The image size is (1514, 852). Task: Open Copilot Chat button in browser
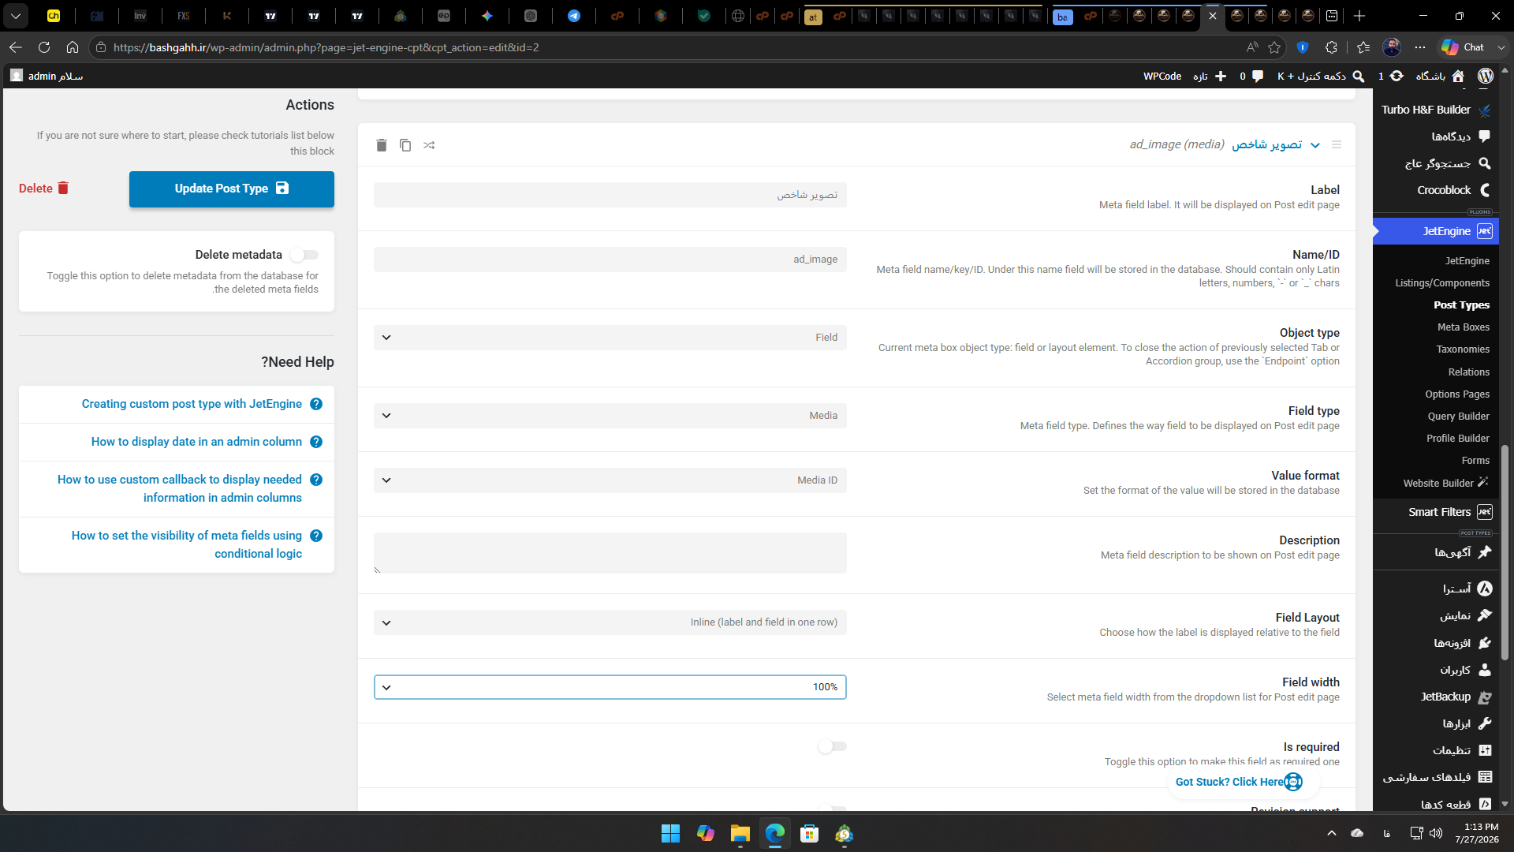pos(1464,47)
